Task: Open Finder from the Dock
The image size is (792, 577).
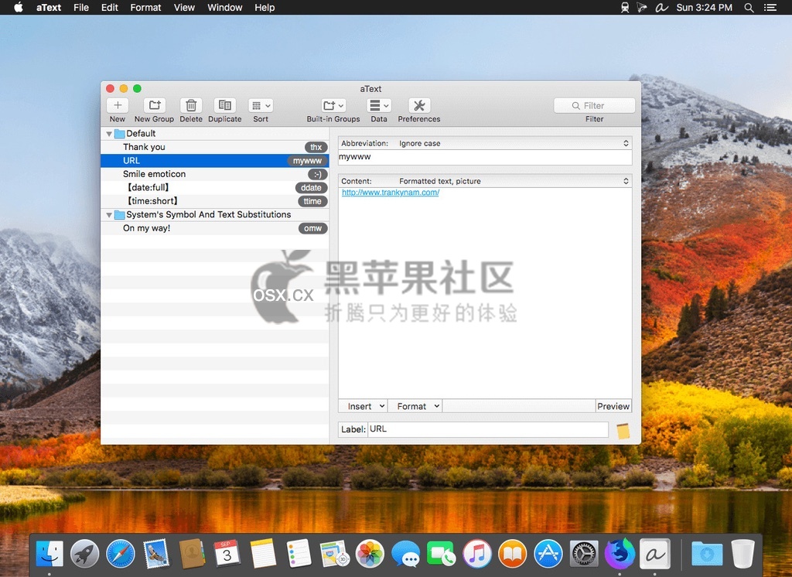Action: (49, 554)
